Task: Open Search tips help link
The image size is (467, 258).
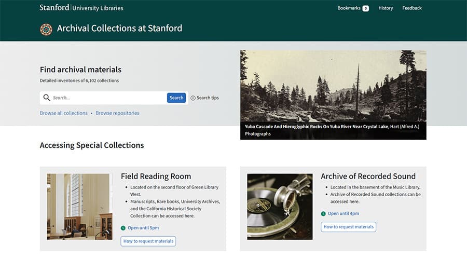Action: pyautogui.click(x=208, y=98)
